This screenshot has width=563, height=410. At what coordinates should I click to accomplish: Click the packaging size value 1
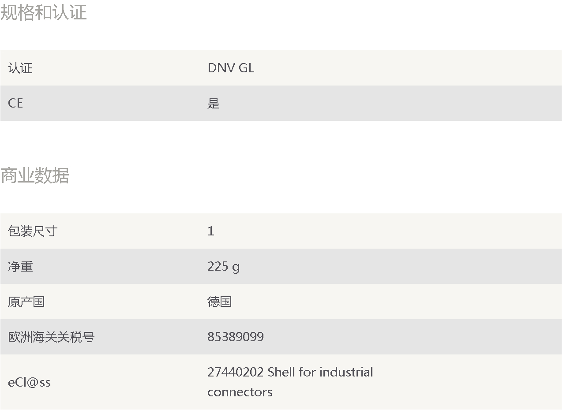(x=211, y=231)
